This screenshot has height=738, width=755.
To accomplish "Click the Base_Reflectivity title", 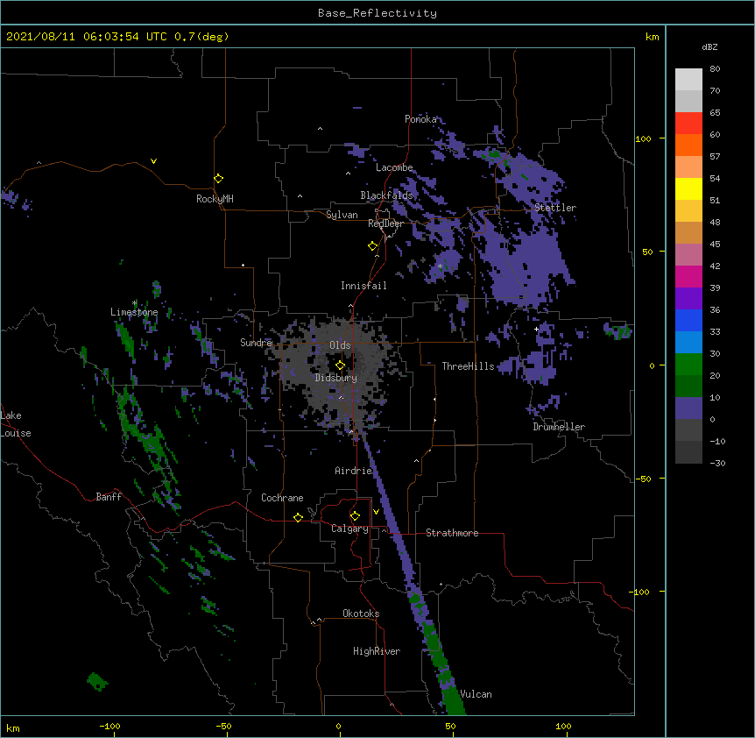I will pos(377,13).
